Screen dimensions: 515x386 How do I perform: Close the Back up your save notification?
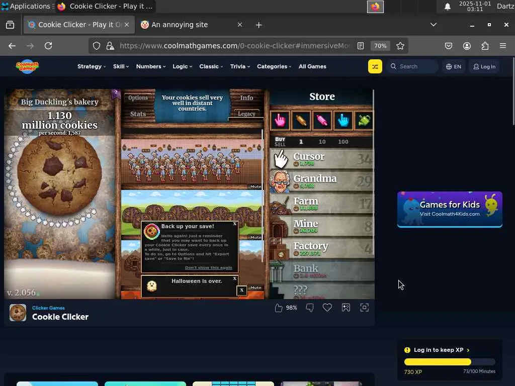(235, 224)
